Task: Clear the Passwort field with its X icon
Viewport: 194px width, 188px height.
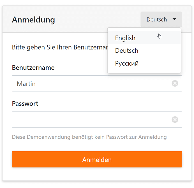Action: click(175, 120)
